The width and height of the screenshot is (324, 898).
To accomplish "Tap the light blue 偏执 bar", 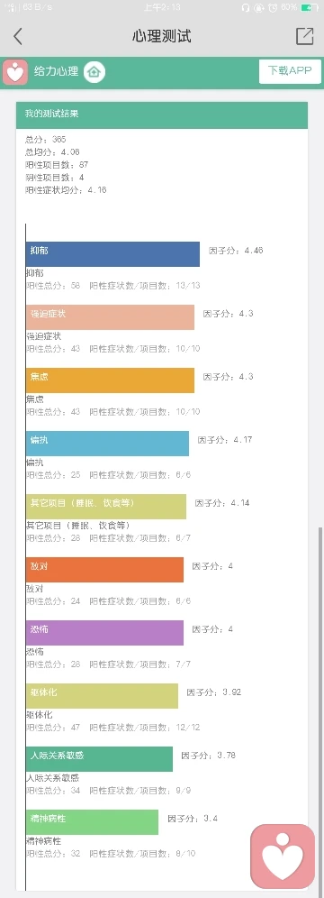I will pyautogui.click(x=107, y=444).
